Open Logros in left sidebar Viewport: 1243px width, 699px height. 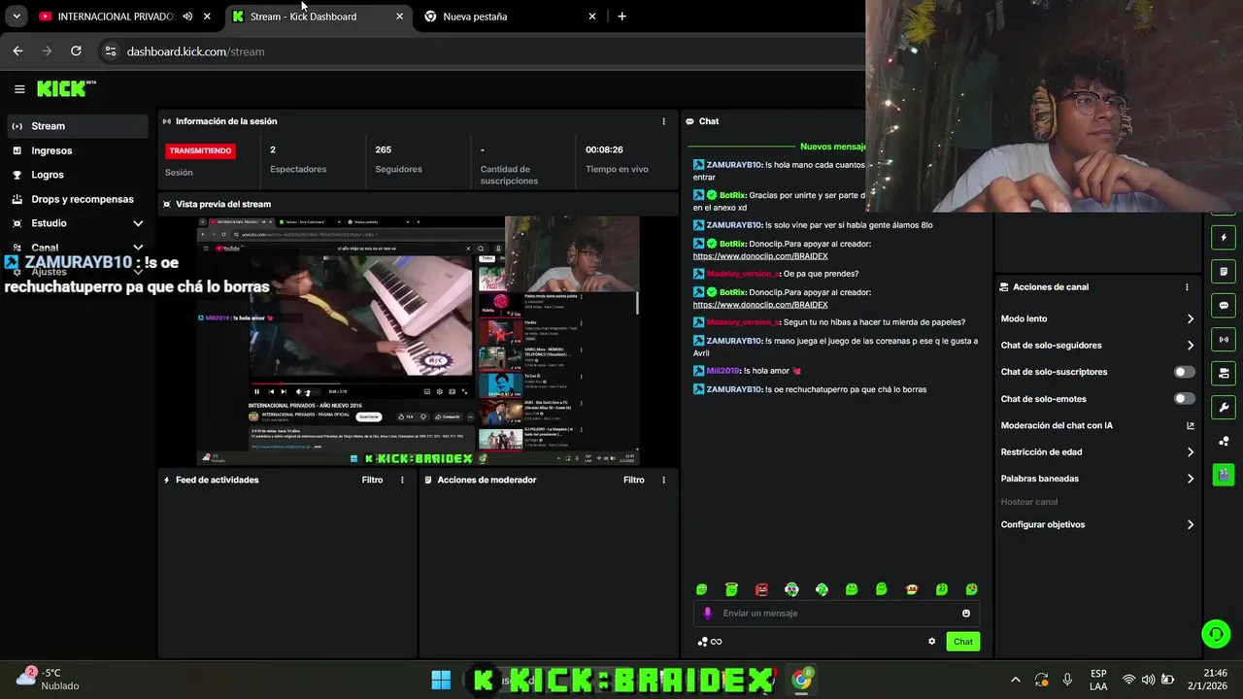pos(78,175)
